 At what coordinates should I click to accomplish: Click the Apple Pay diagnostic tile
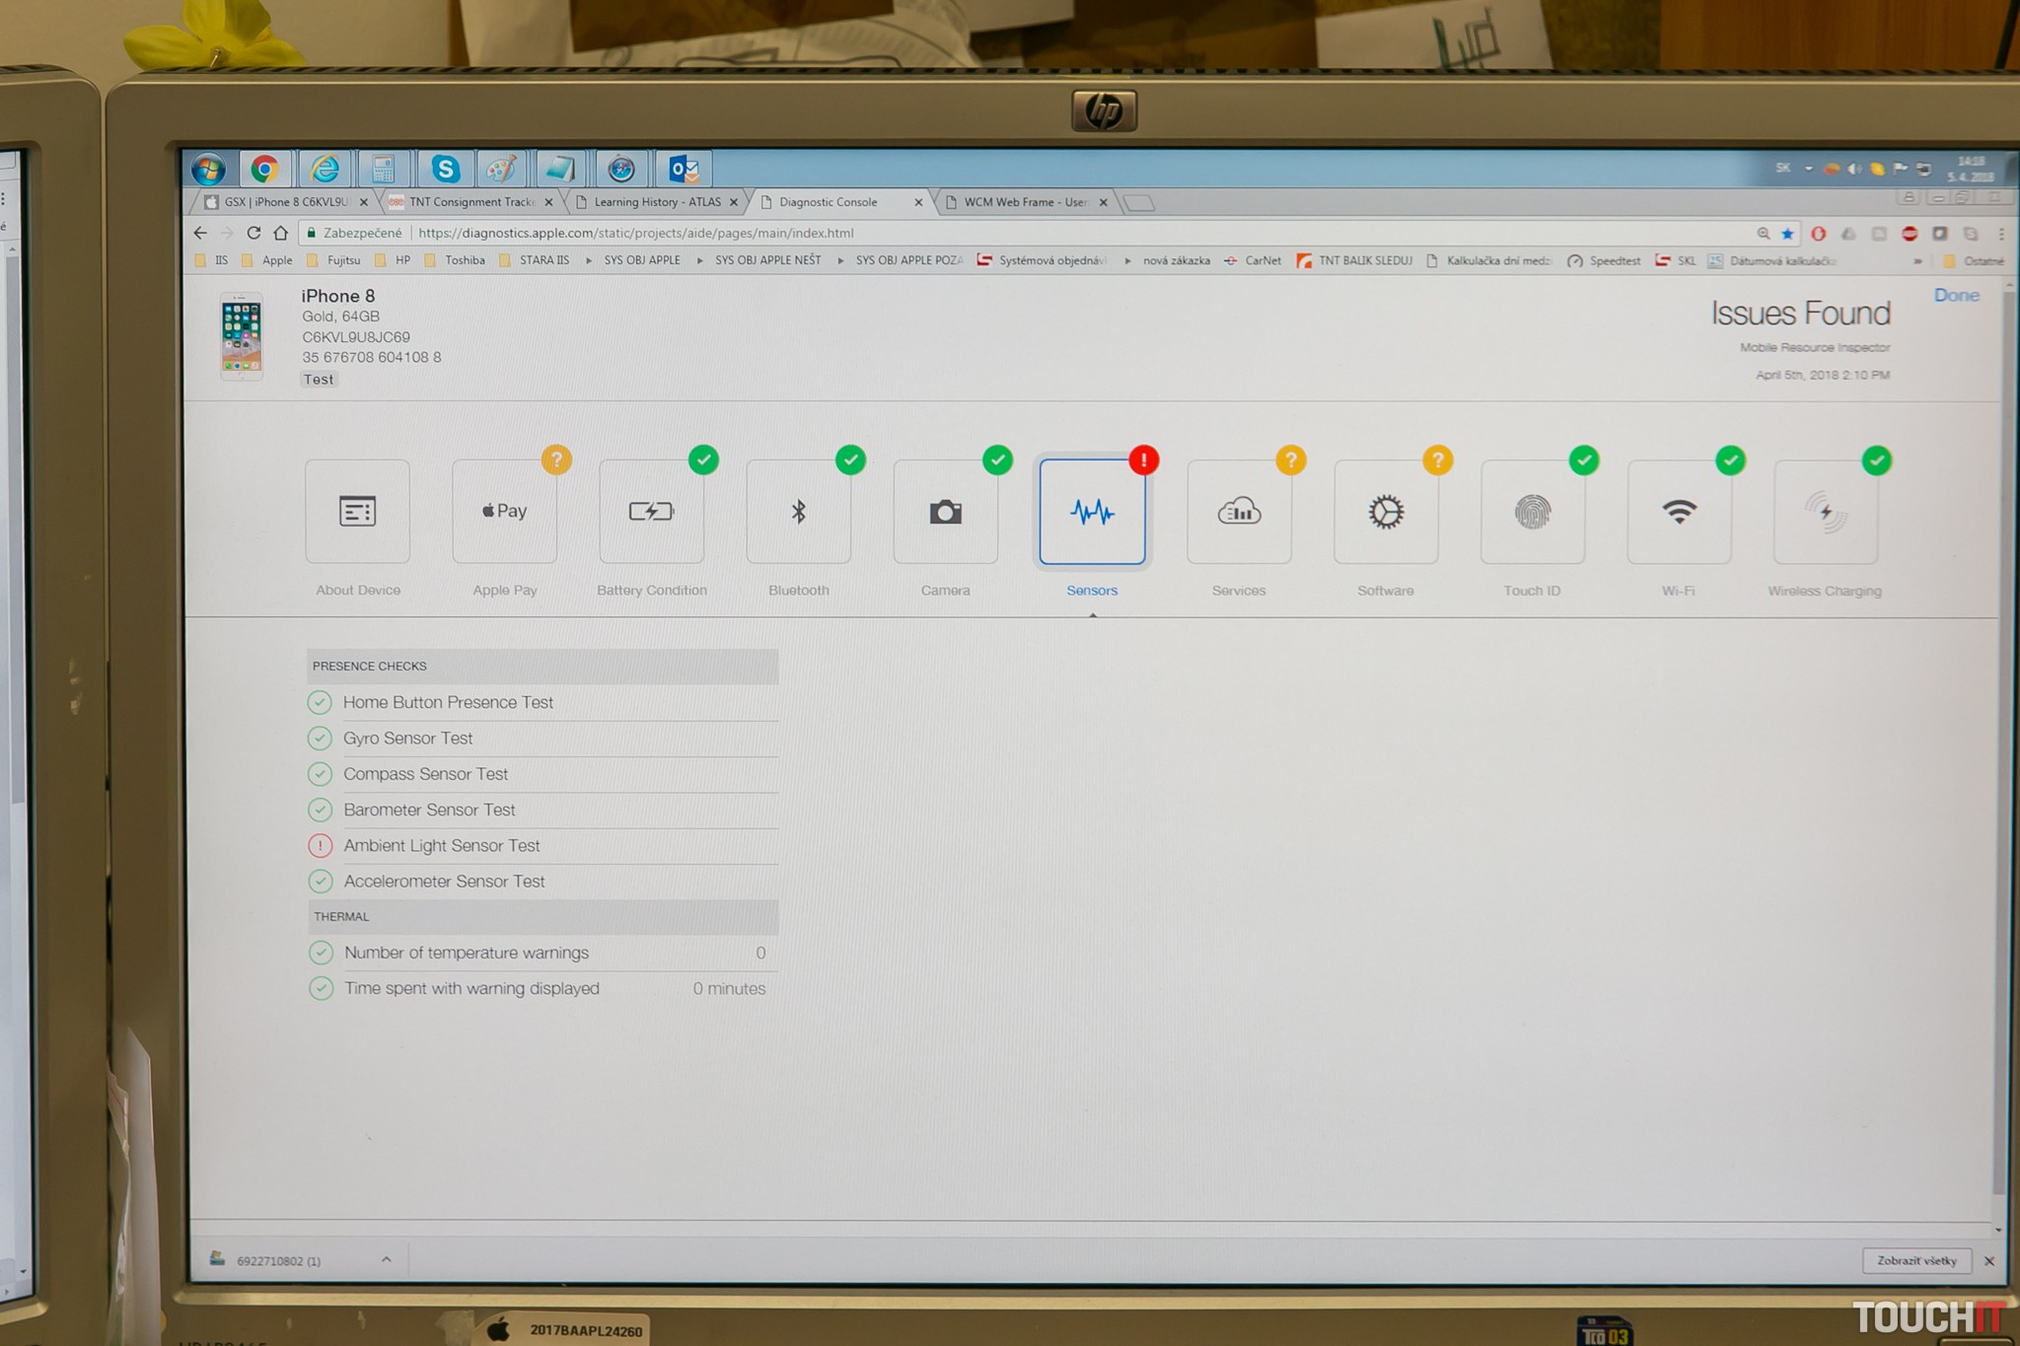(x=504, y=512)
